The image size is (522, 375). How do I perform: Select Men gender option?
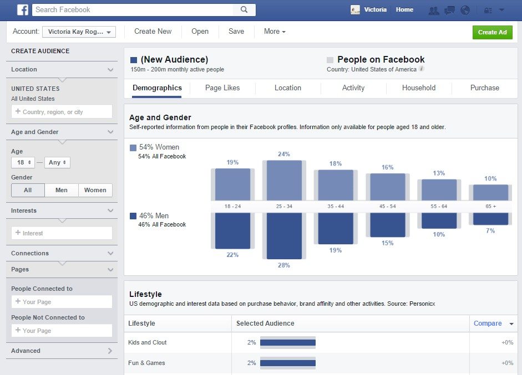[x=62, y=190]
